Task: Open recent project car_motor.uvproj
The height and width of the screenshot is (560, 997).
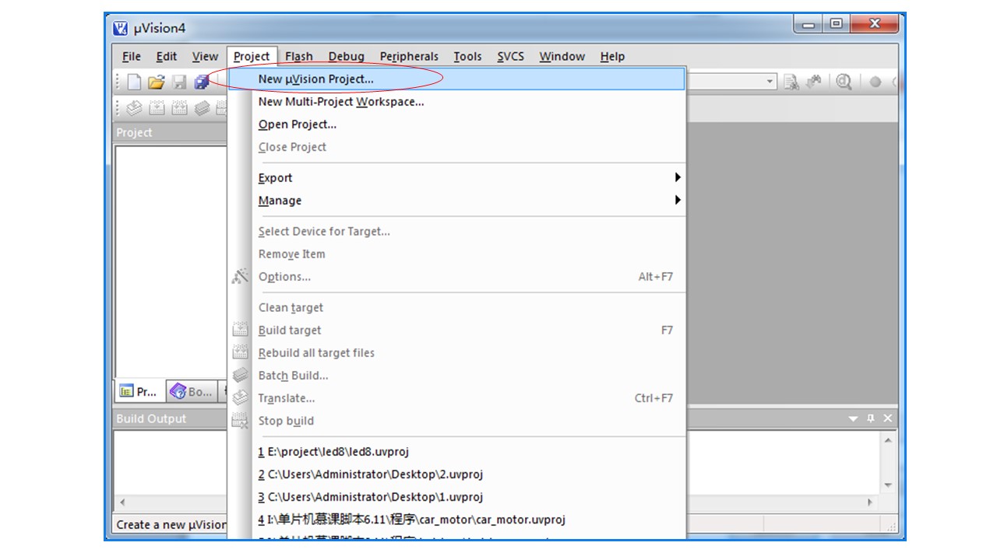Action: point(457,519)
